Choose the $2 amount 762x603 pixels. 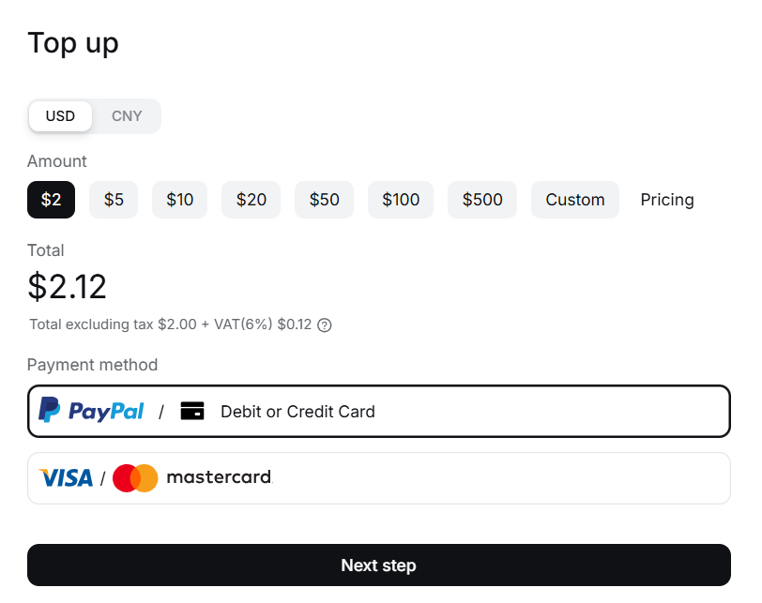pos(51,200)
